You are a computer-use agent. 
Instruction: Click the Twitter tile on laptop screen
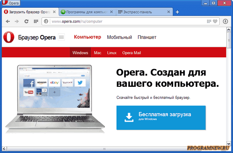click(80, 83)
